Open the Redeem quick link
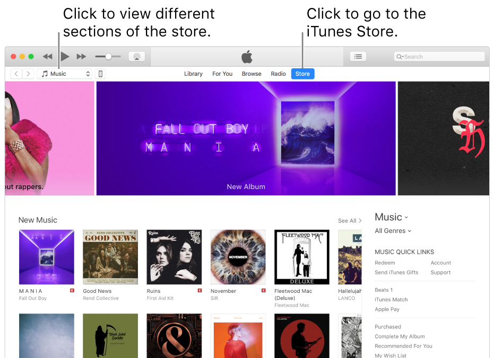The image size is (494, 358). point(385,263)
